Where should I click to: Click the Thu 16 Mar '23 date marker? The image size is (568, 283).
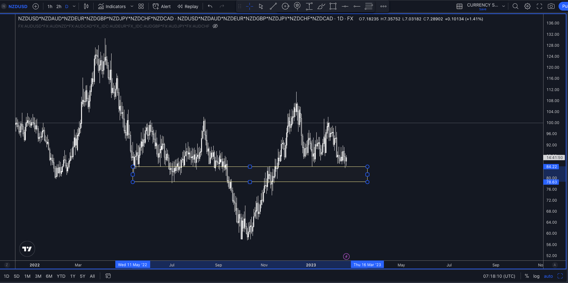tap(367, 265)
